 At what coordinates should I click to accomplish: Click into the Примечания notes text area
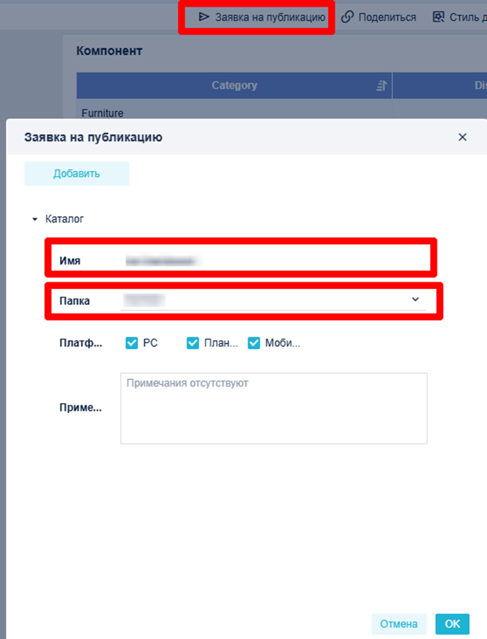pos(274,408)
